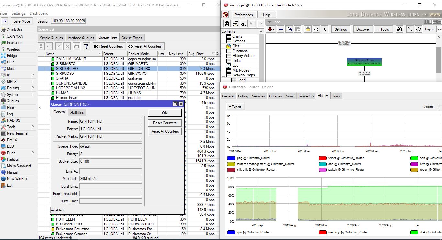Click the blue ping legend color swatch

231,158
